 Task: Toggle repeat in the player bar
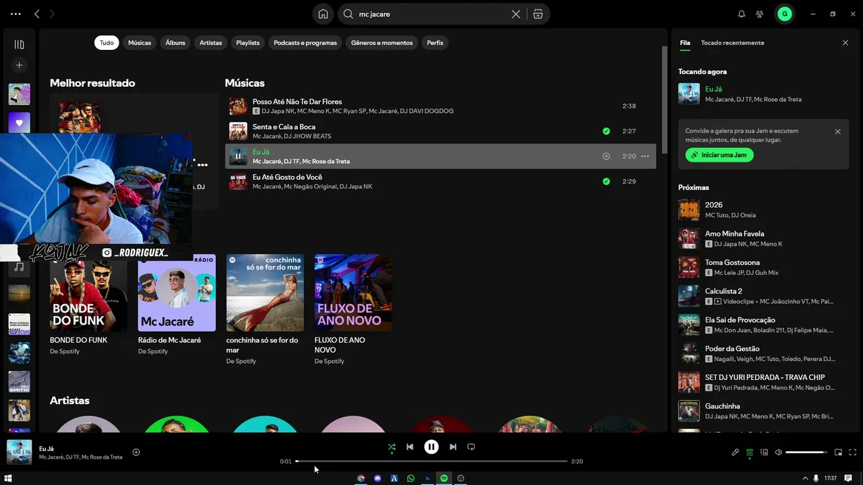471,447
